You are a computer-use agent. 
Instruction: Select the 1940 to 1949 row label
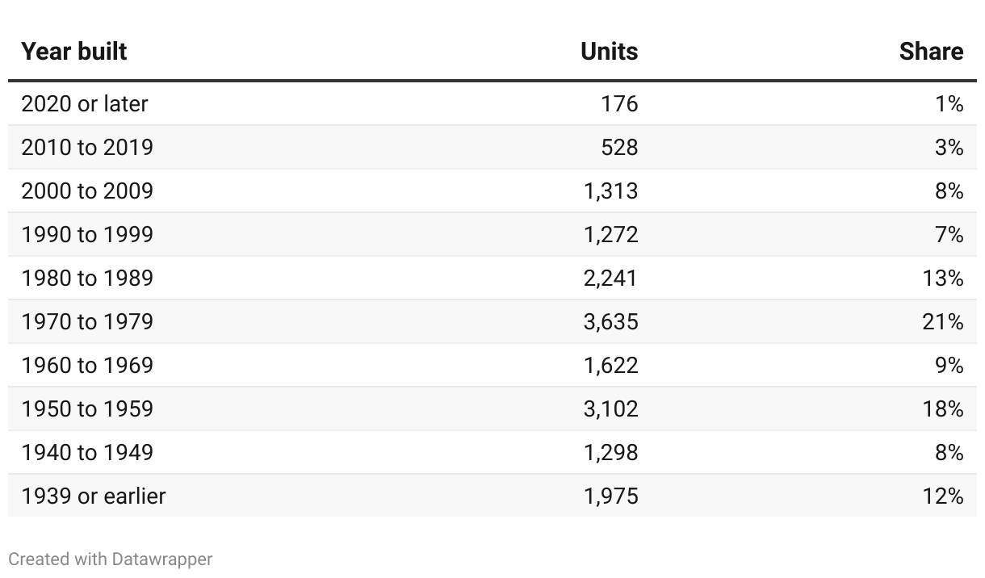[87, 453]
